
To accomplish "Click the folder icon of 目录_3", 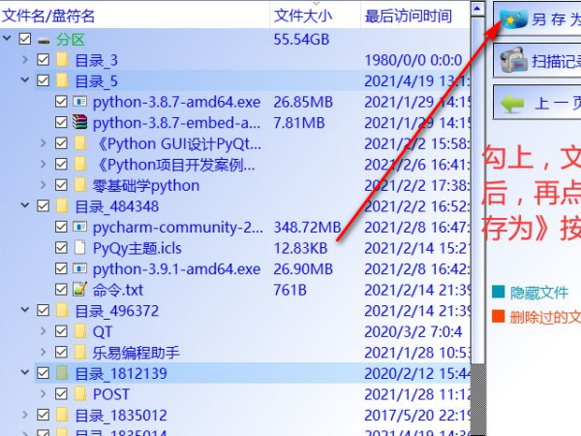I will [x=62, y=59].
